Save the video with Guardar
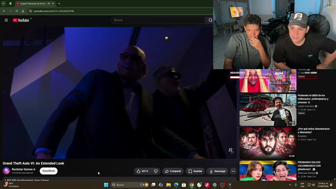This screenshot has width=336, height=189. 195,171
